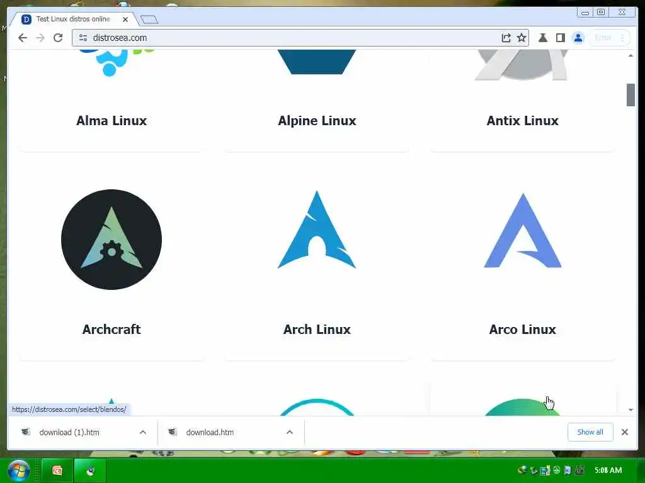The image size is (645, 483).
Task: Click the Arco Linux logo
Action: [x=522, y=230]
